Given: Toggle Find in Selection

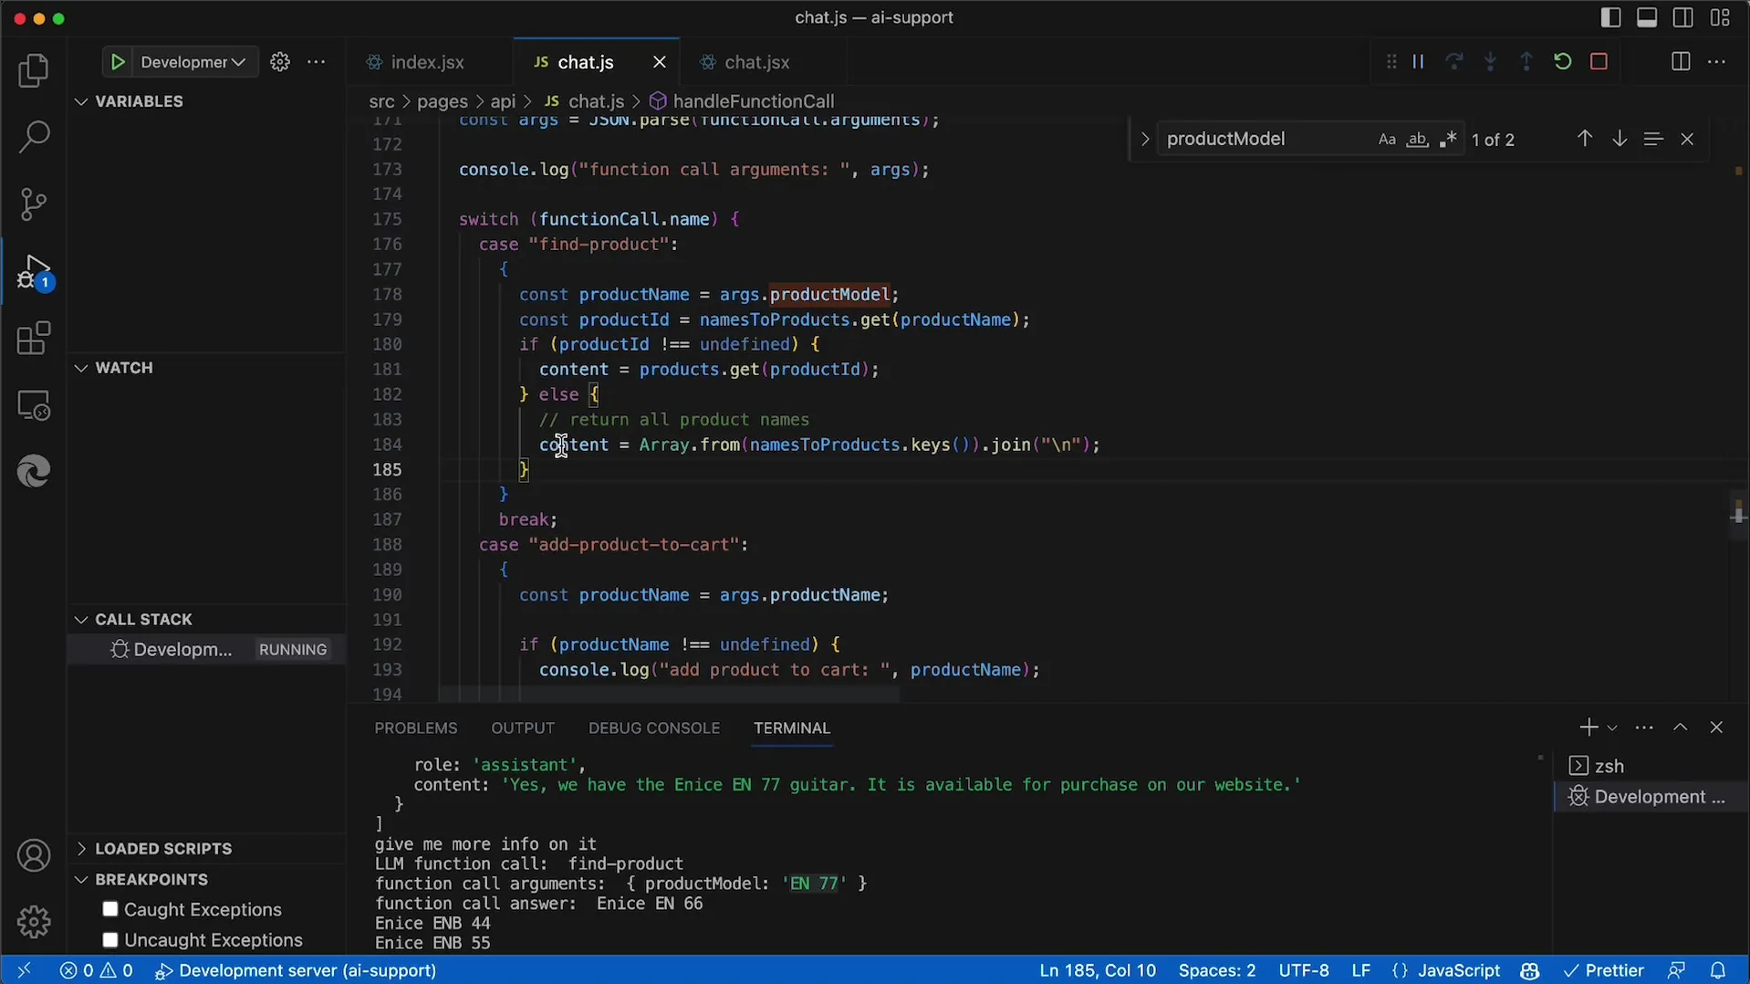Looking at the screenshot, I should pyautogui.click(x=1653, y=139).
